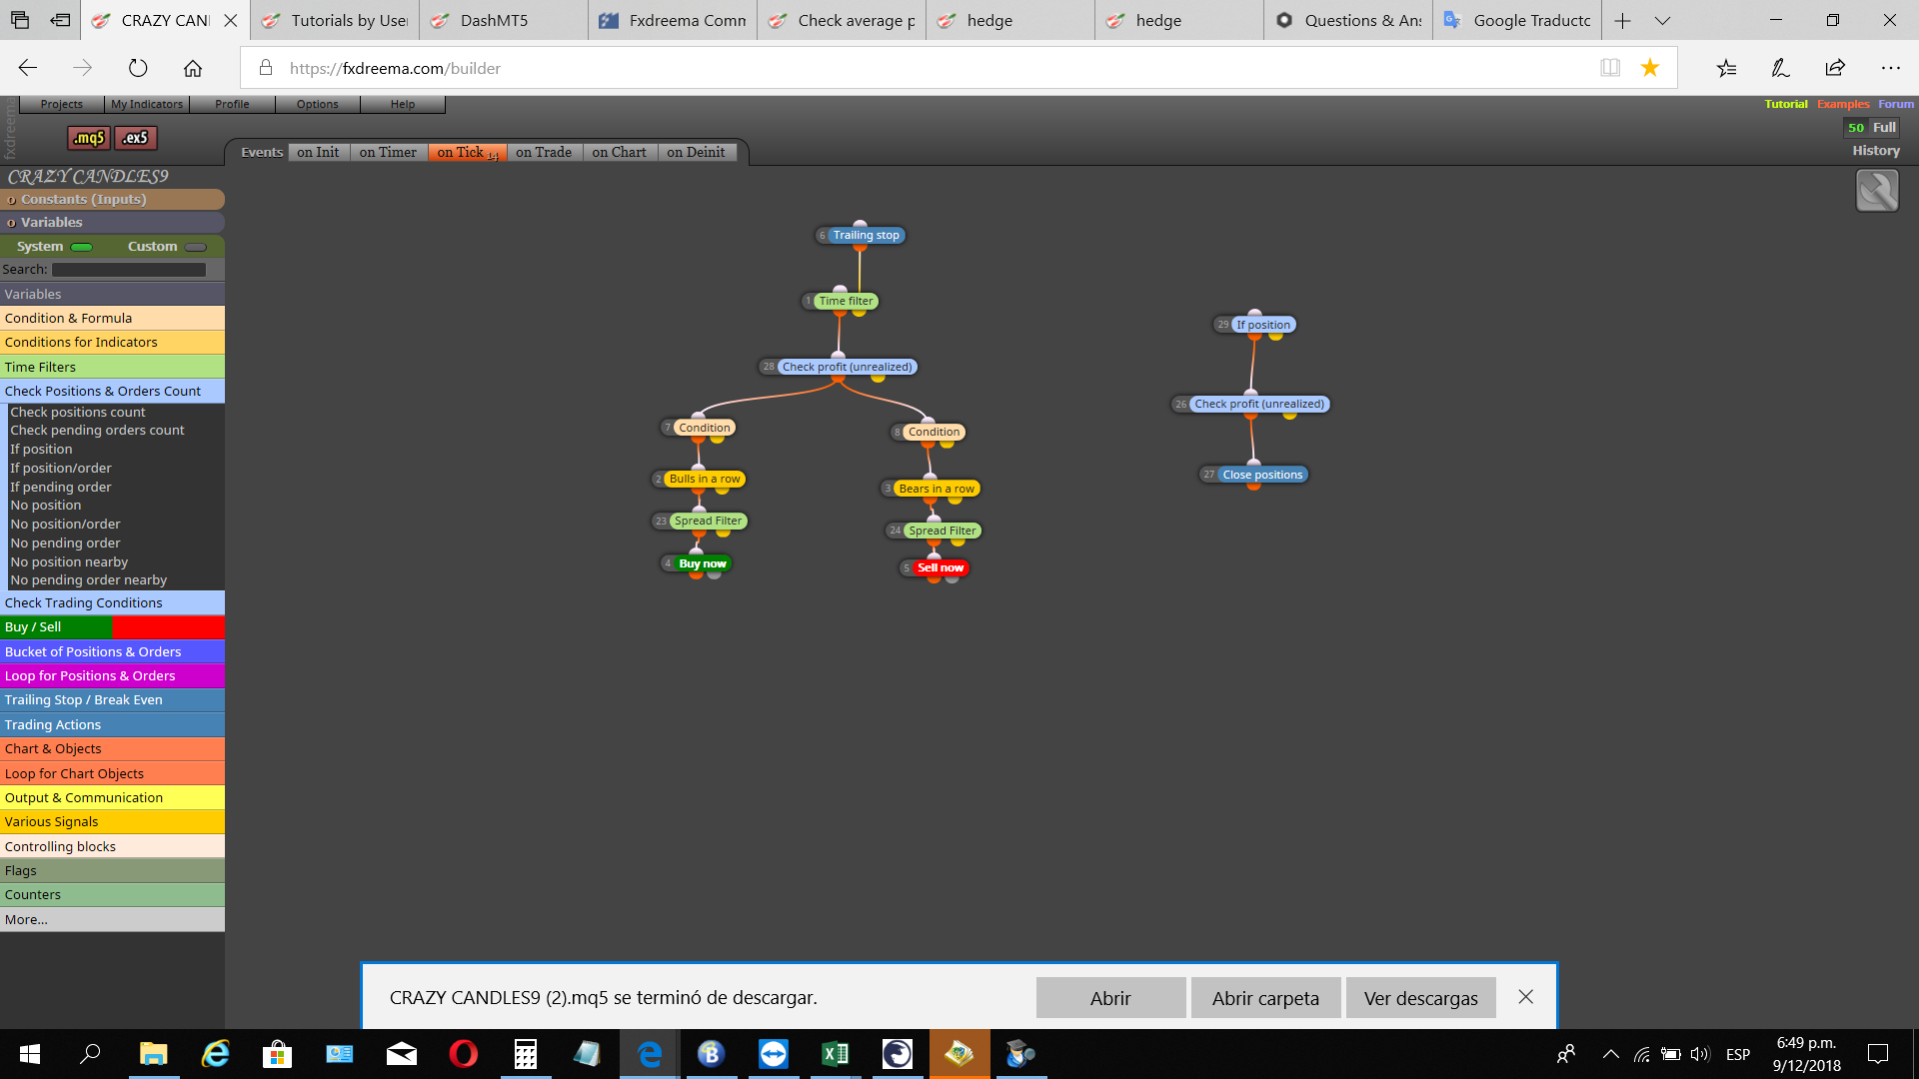The width and height of the screenshot is (1919, 1079).
Task: Toggle the Custom blocks switch
Action: (x=196, y=247)
